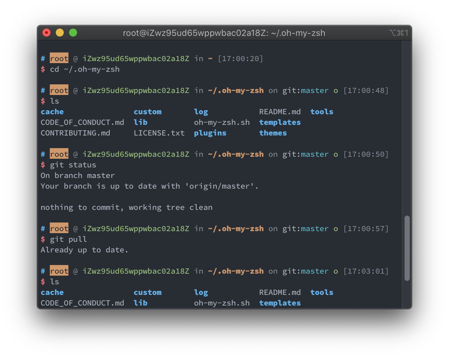Viewport: 449px width, 358px height.
Task: Click the CONTRIBUTING.md file name
Action: [75, 133]
